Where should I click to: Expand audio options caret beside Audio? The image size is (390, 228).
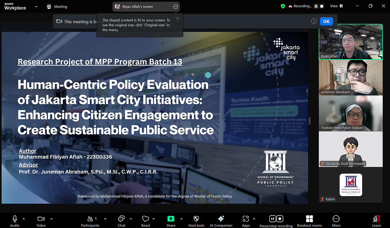click(24, 219)
